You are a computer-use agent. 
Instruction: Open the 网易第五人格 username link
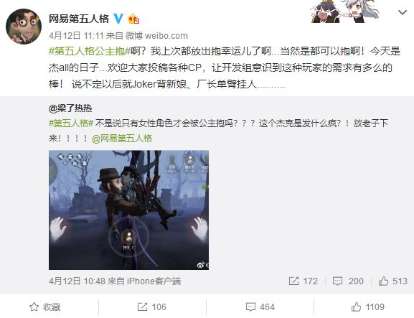(x=79, y=19)
